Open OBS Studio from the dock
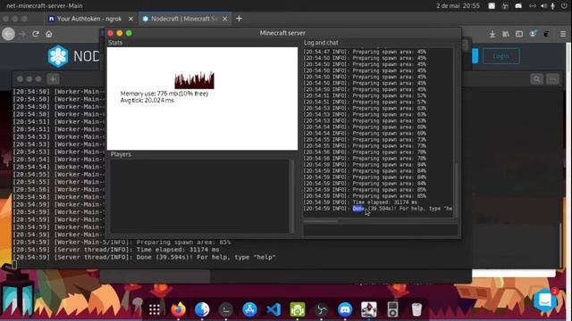 coord(321,309)
